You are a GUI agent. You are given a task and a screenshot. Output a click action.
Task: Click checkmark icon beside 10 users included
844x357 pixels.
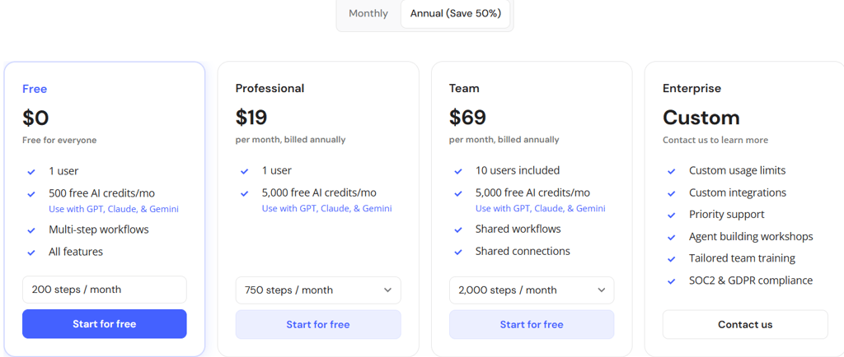(458, 171)
